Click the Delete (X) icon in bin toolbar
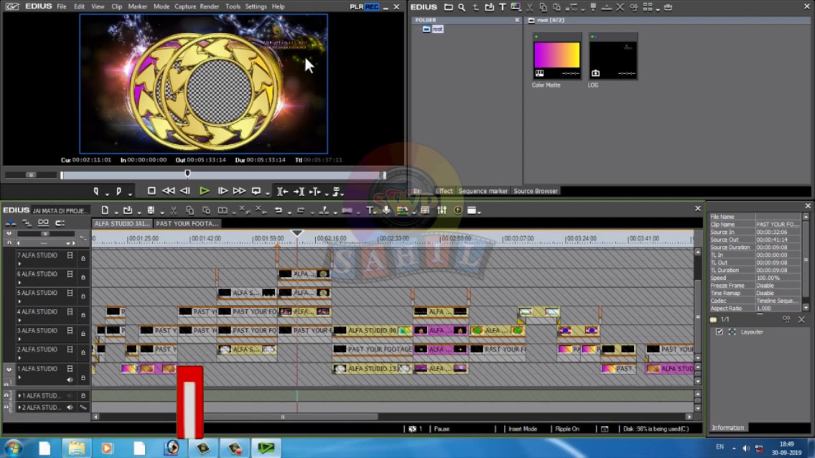 coord(620,7)
